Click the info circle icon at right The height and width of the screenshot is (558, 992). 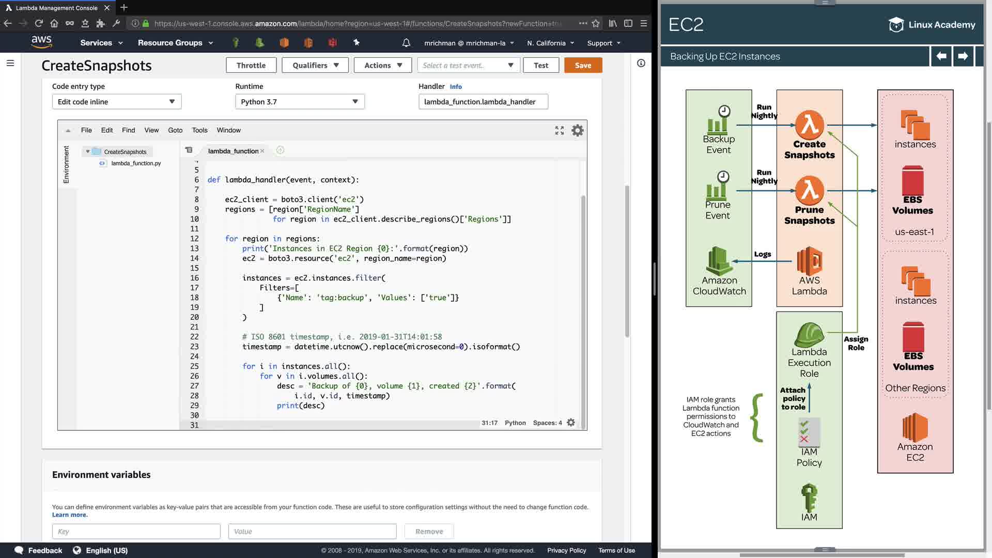(x=641, y=63)
